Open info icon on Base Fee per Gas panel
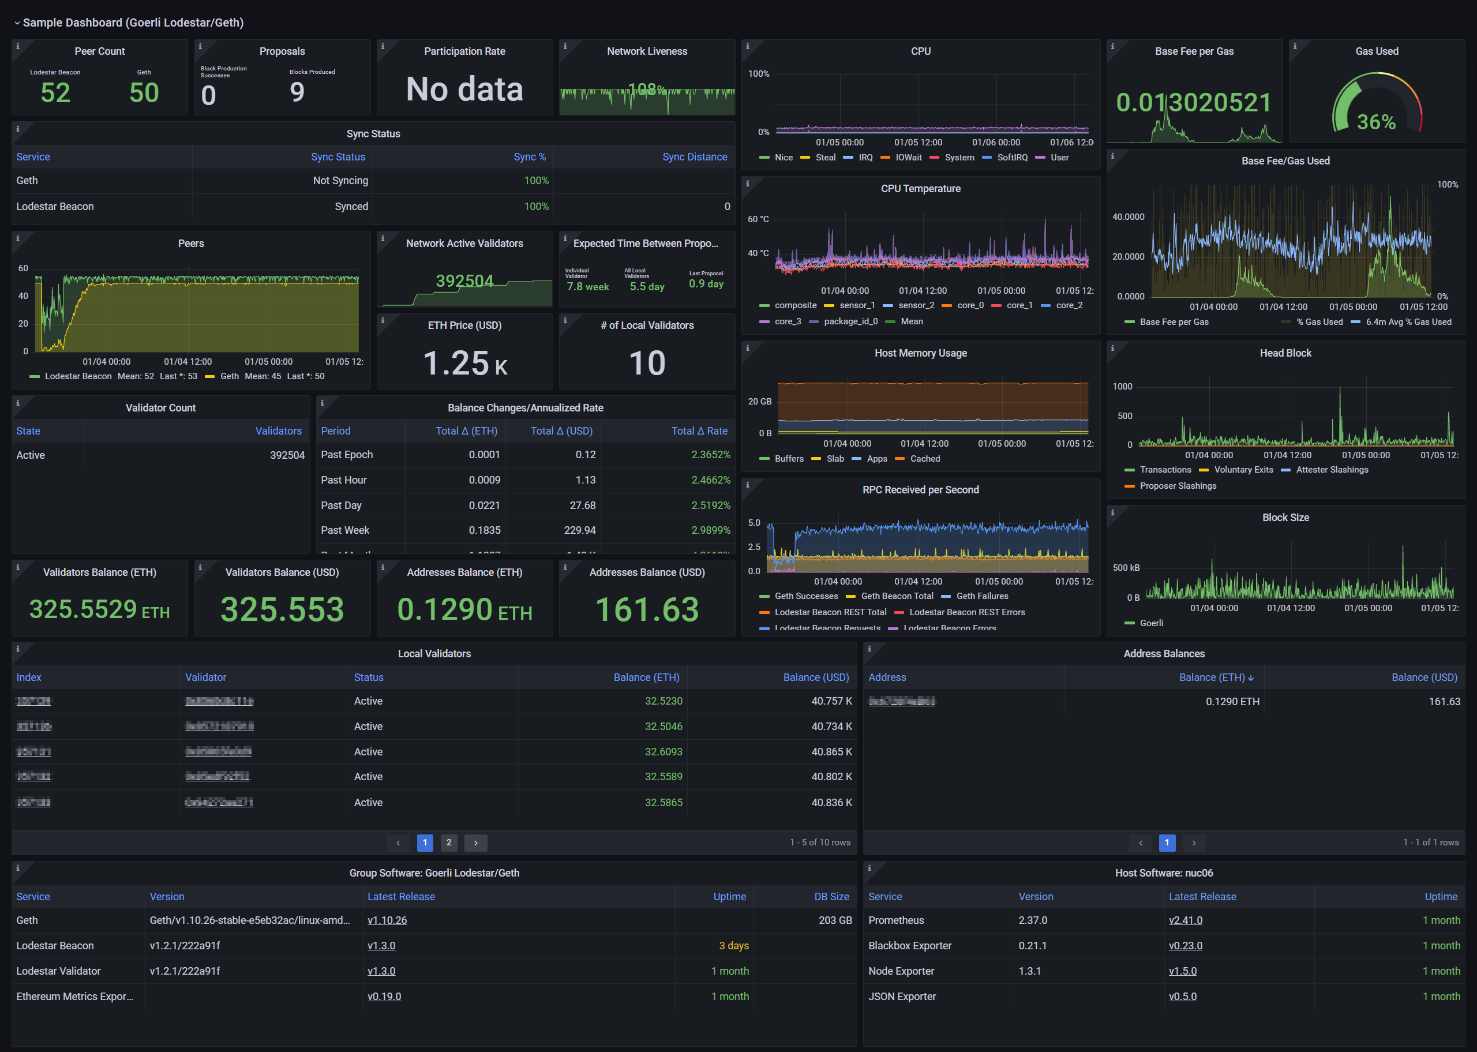Screen dimensions: 1477x1052 [x=1112, y=47]
